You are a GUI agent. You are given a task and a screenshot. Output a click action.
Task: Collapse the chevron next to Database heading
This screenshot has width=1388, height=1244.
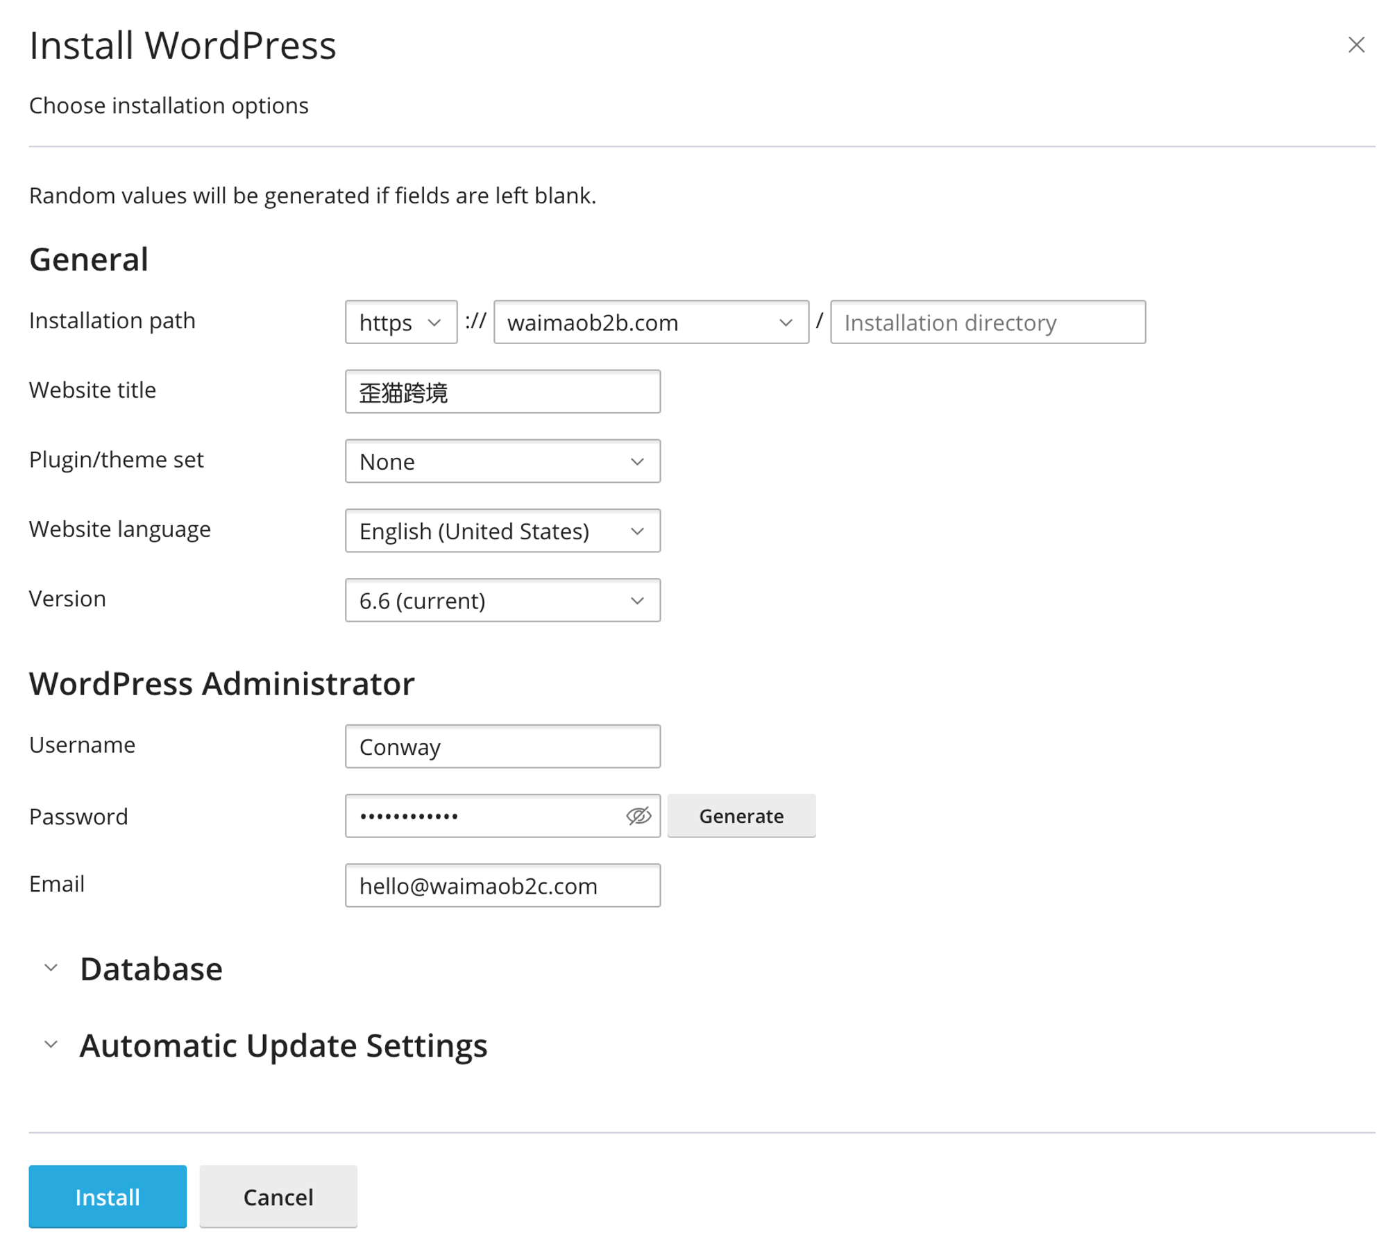pyautogui.click(x=51, y=967)
